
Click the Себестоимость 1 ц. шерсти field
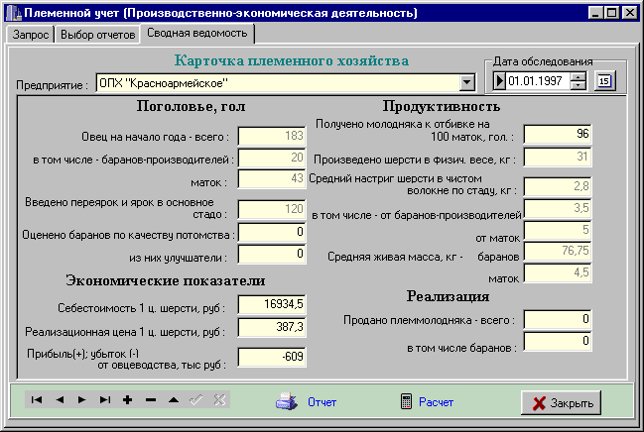[272, 303]
